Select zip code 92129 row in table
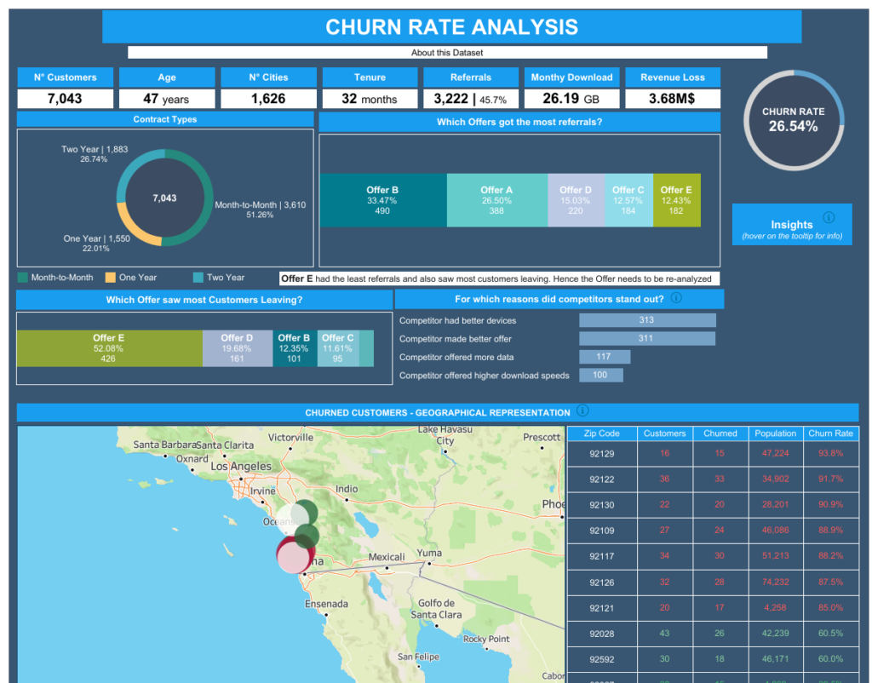This screenshot has width=872, height=683. tap(601, 454)
